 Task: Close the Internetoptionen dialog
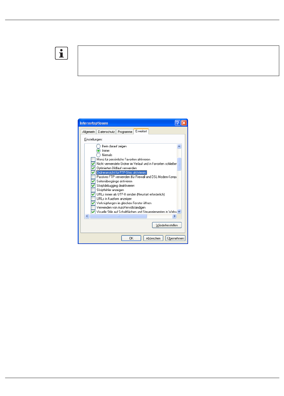coord(184,123)
